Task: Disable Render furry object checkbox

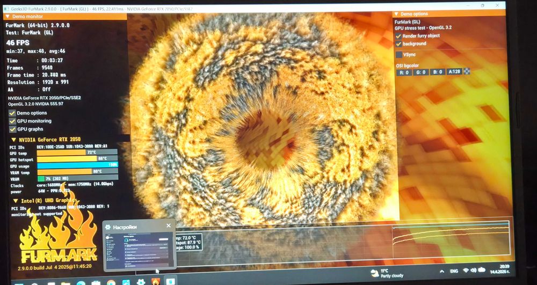Action: (x=398, y=36)
